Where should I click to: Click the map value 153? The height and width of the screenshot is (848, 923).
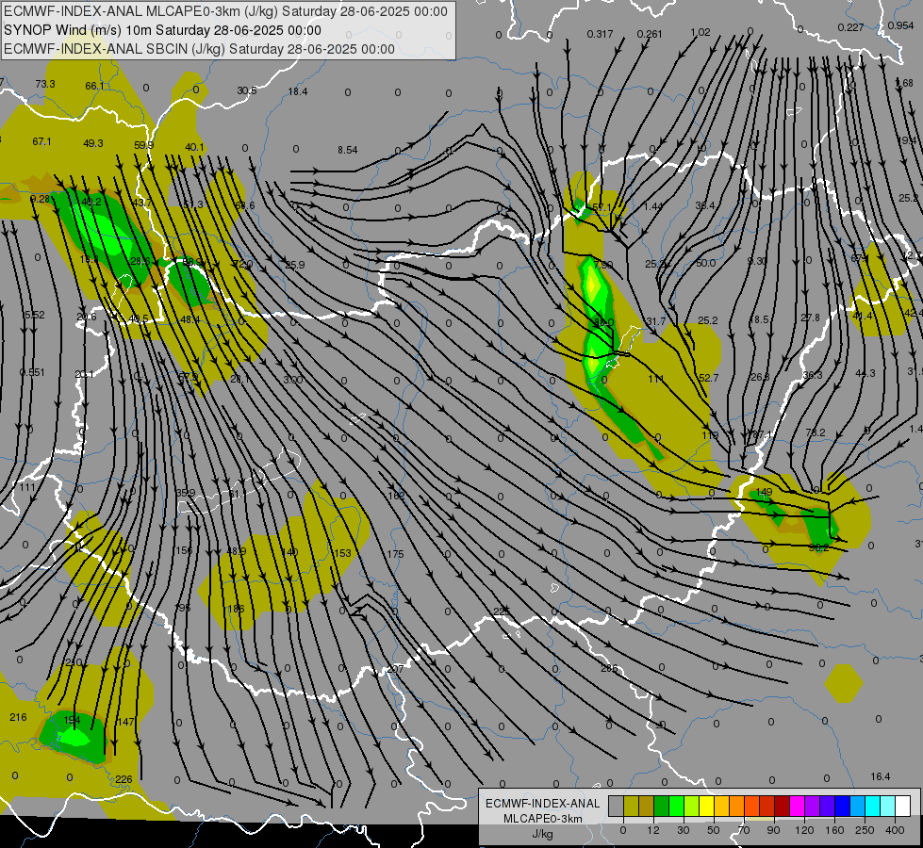click(x=342, y=553)
